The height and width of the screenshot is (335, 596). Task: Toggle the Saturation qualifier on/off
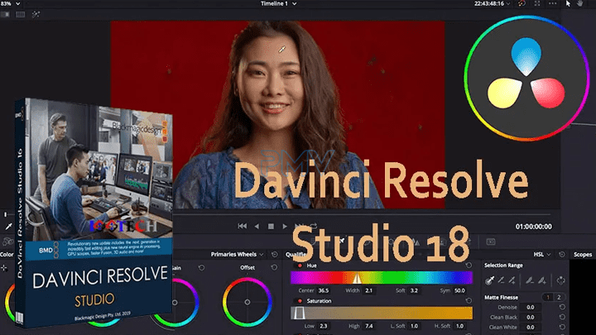(300, 301)
